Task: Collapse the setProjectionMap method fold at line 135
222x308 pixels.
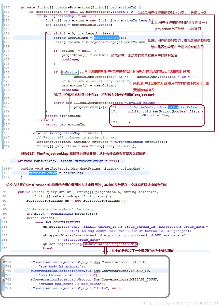Action: [x=11, y=168]
